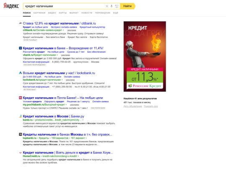The image size is (226, 169).
Task: Click the Дать объявление link
Action: tap(133, 106)
